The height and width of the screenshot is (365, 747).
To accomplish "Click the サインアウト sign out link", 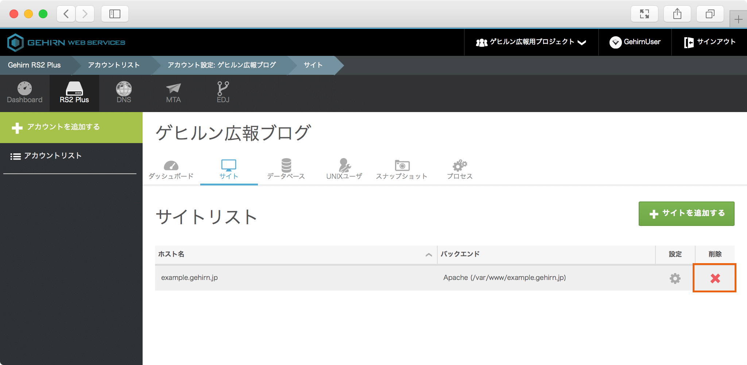I will coord(709,42).
